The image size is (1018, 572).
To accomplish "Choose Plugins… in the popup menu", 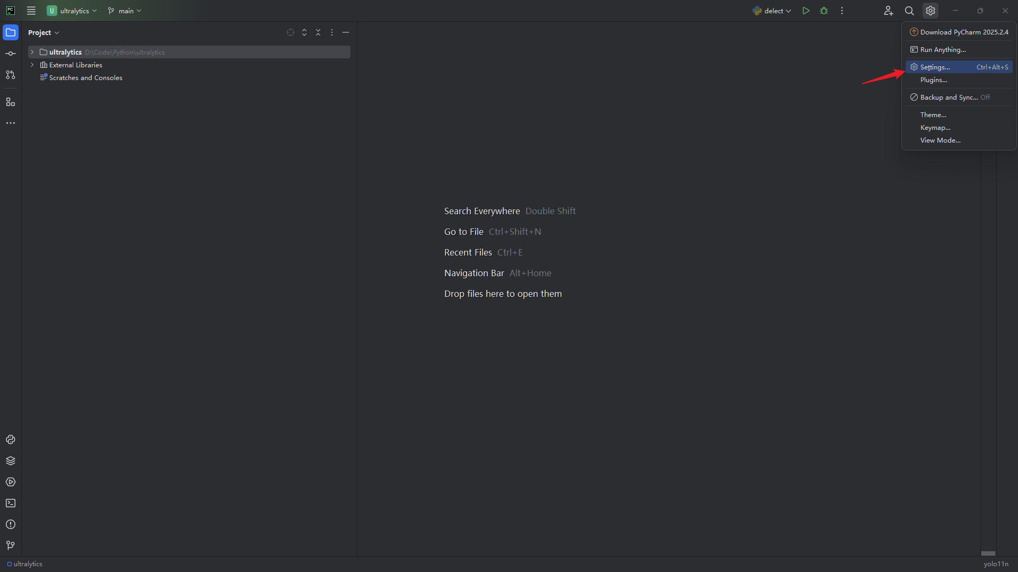I will [x=934, y=80].
